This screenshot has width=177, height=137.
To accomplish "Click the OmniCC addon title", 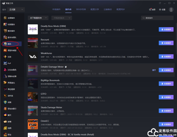I will (x=45, y=121).
